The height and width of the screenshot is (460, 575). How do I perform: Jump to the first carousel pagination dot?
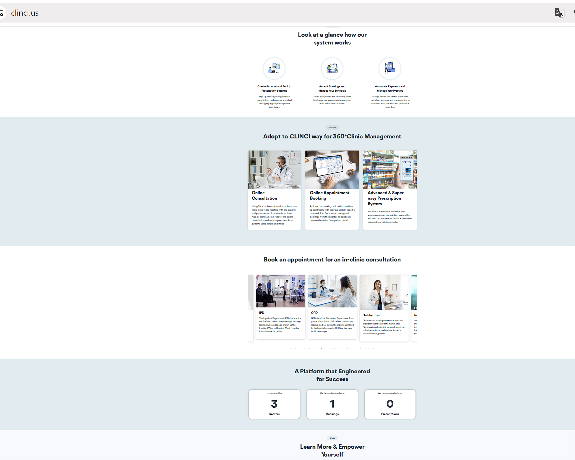tap(291, 349)
